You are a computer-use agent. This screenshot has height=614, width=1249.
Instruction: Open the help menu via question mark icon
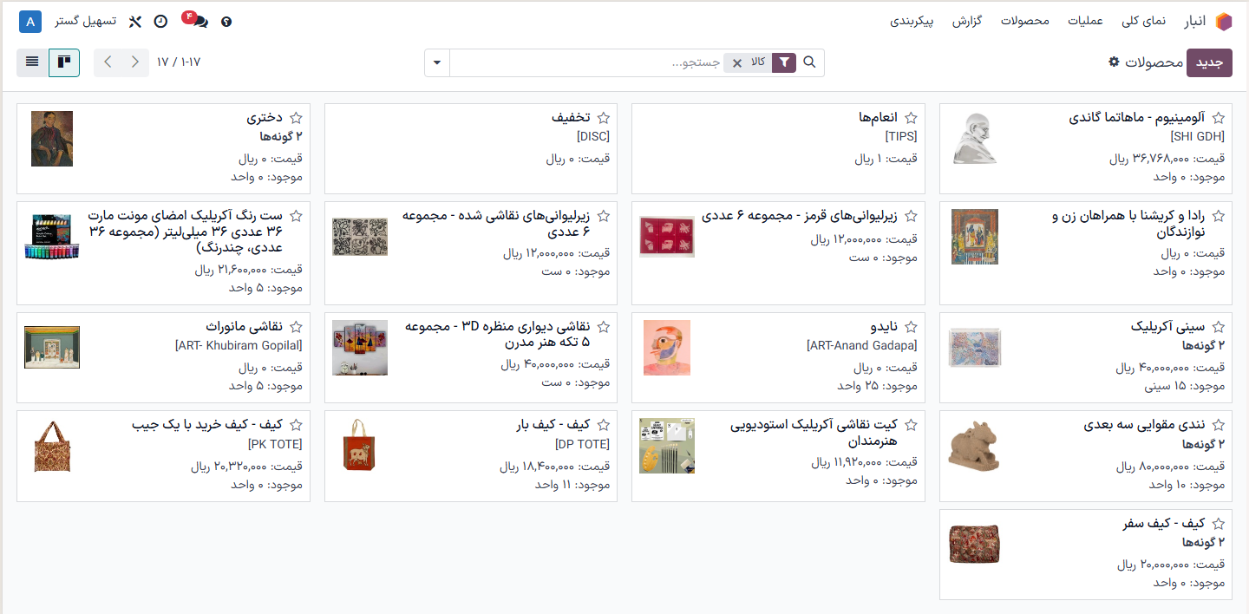coord(226,22)
